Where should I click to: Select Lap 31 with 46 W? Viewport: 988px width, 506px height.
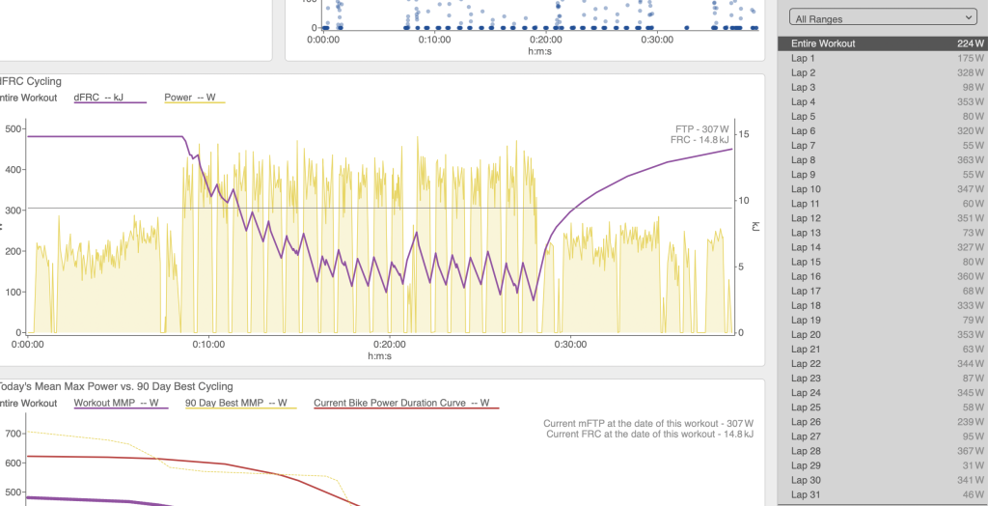click(x=882, y=494)
